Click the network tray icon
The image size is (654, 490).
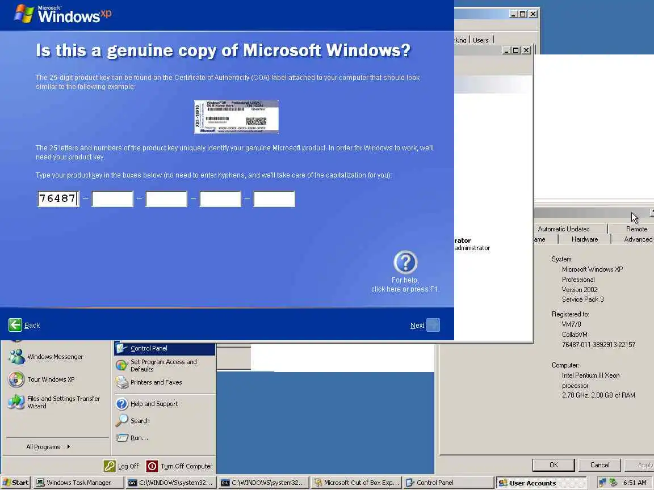tap(602, 483)
